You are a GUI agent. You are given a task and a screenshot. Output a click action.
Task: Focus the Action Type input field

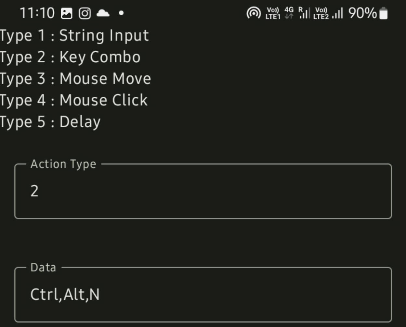tap(203, 191)
